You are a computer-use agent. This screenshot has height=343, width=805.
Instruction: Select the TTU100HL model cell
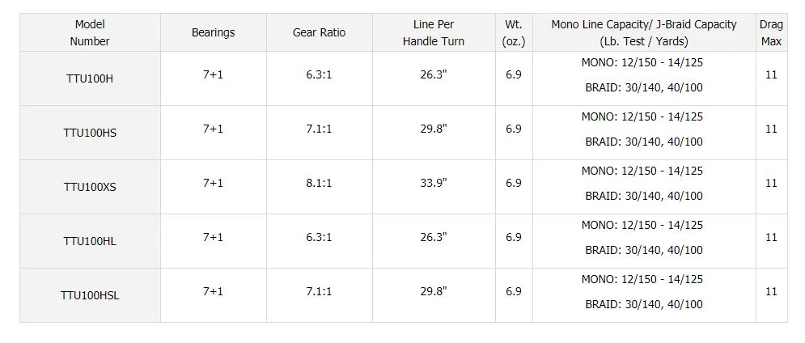90,241
